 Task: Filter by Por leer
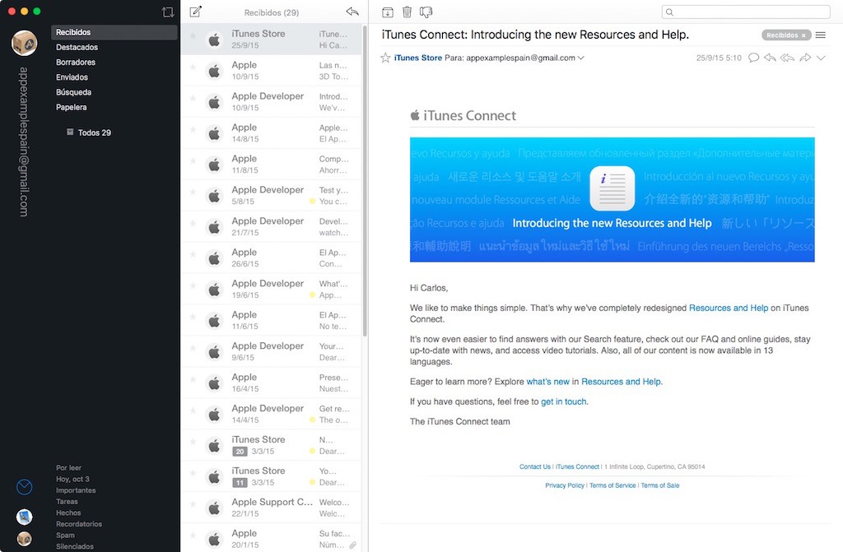point(69,467)
